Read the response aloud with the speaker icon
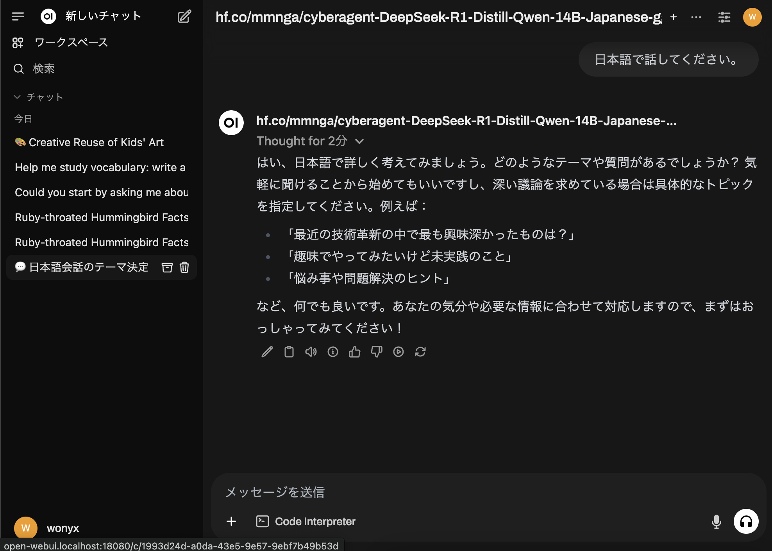The image size is (772, 551). [311, 352]
